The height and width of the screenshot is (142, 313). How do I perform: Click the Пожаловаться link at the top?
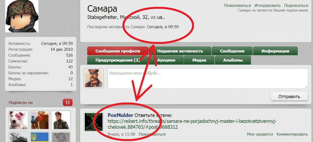(x=237, y=5)
